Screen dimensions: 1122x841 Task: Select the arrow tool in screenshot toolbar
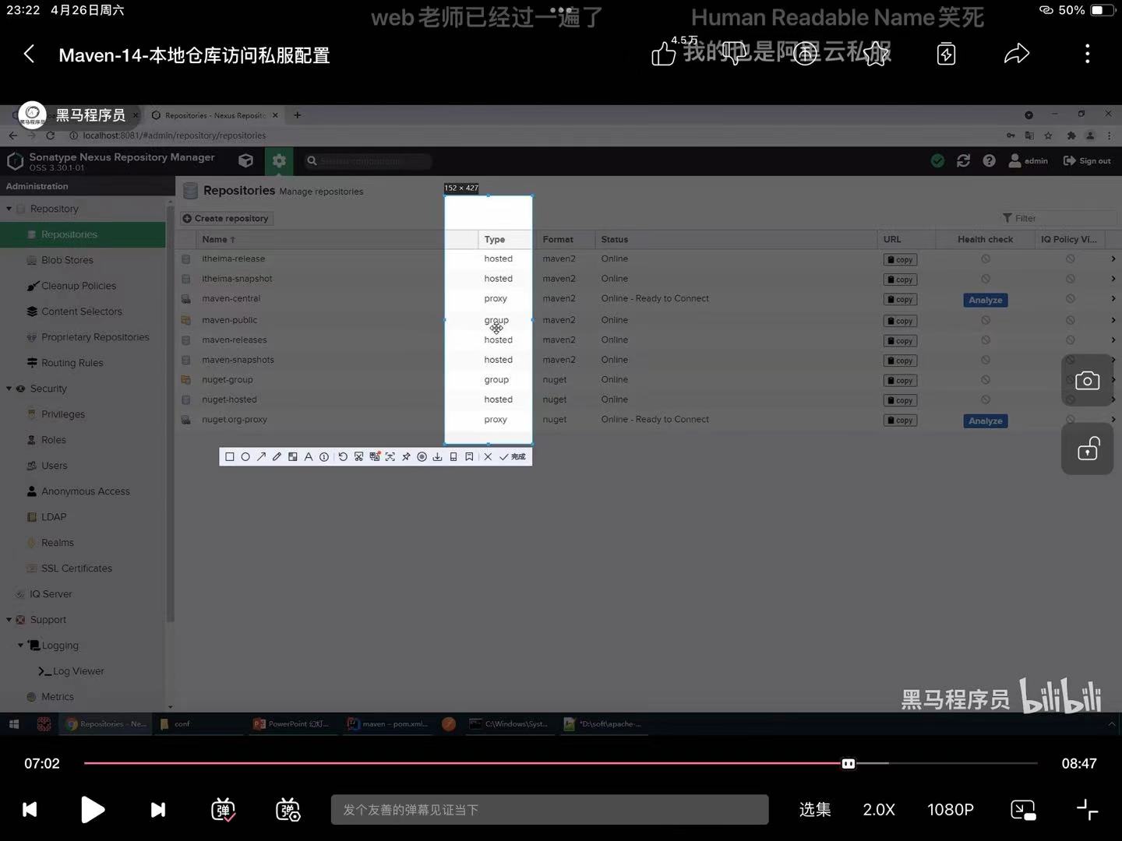point(261,457)
